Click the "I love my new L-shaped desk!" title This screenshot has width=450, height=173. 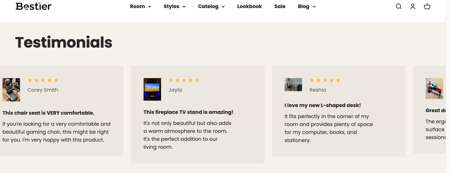point(322,105)
